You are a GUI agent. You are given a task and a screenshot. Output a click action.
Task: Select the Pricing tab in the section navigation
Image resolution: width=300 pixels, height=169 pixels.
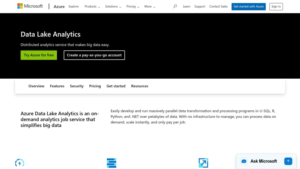[95, 86]
